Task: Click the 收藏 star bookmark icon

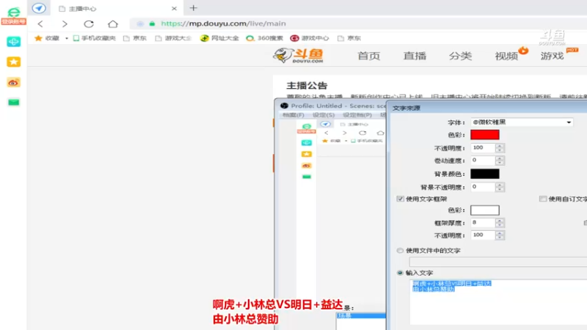Action: 38,38
